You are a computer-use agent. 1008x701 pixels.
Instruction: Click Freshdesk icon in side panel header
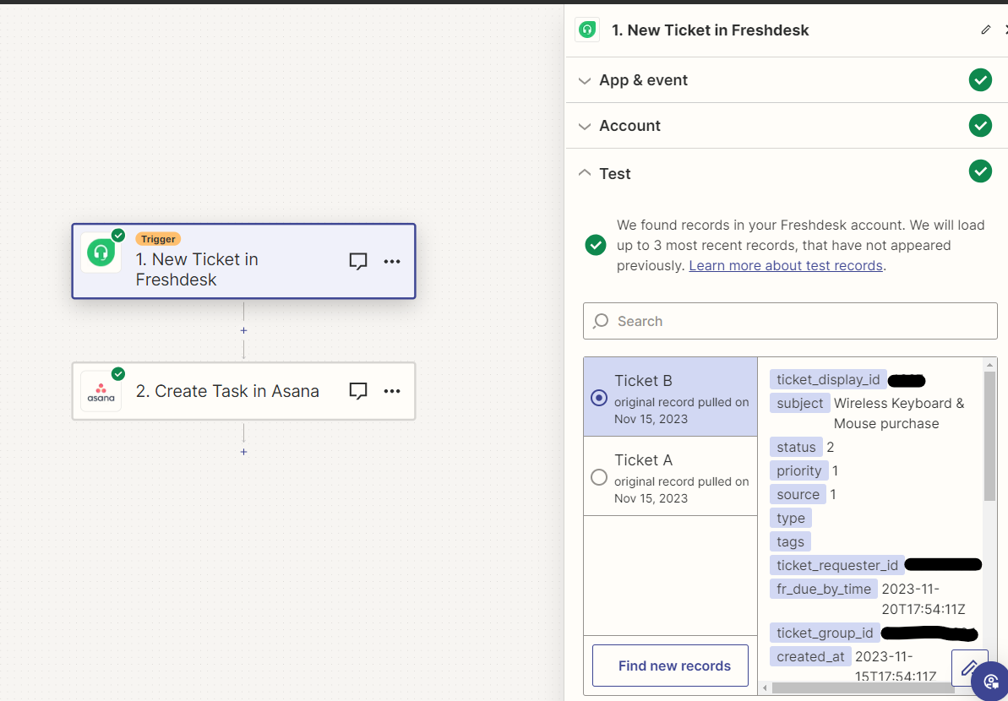[587, 30]
